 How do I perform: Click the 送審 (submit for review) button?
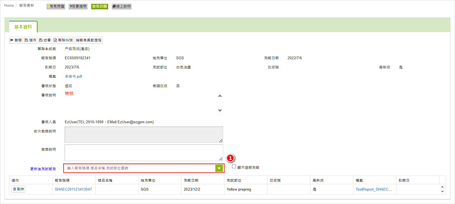pyautogui.click(x=45, y=40)
